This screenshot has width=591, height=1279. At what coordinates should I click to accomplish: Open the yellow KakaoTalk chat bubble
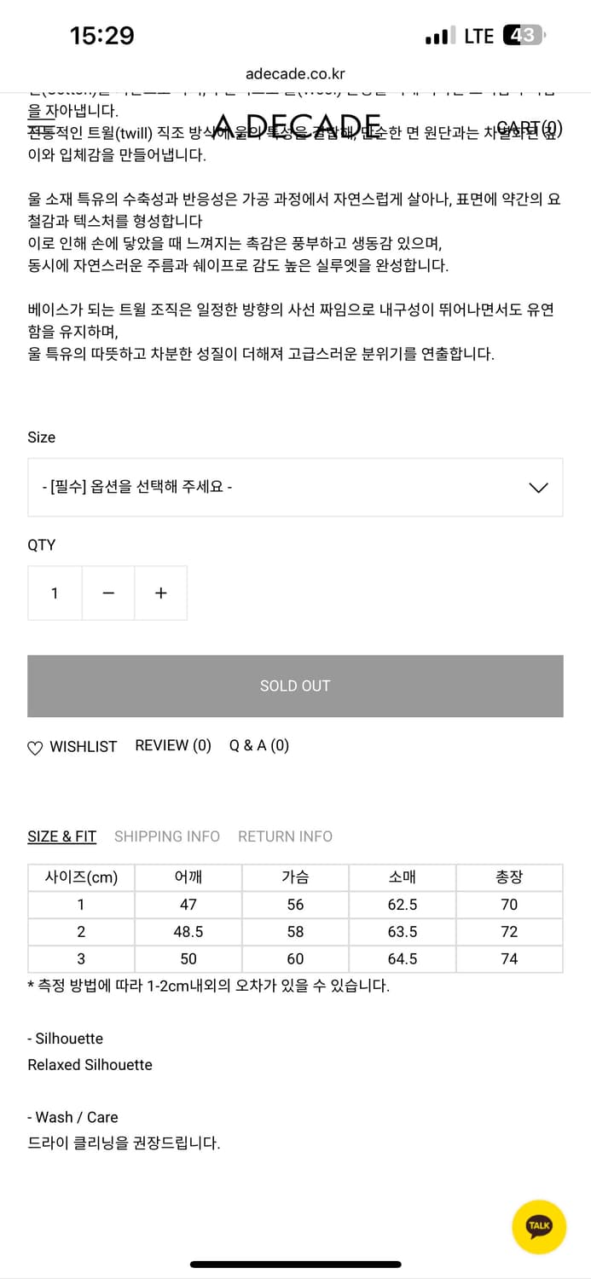click(x=539, y=1226)
